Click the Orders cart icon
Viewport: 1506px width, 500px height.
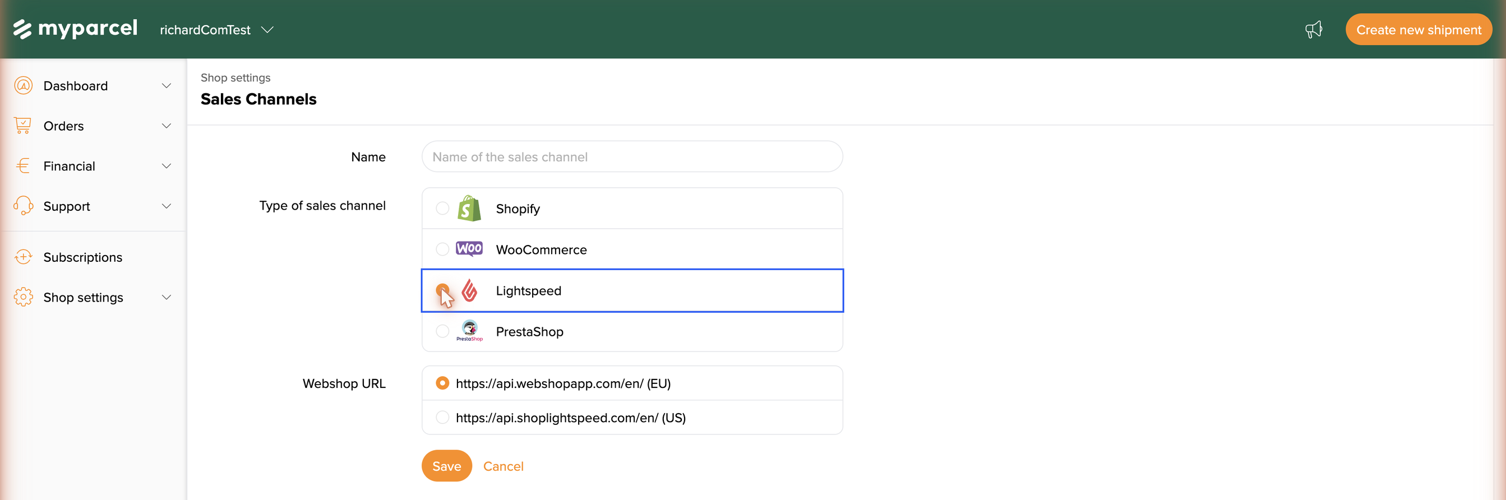(x=23, y=126)
